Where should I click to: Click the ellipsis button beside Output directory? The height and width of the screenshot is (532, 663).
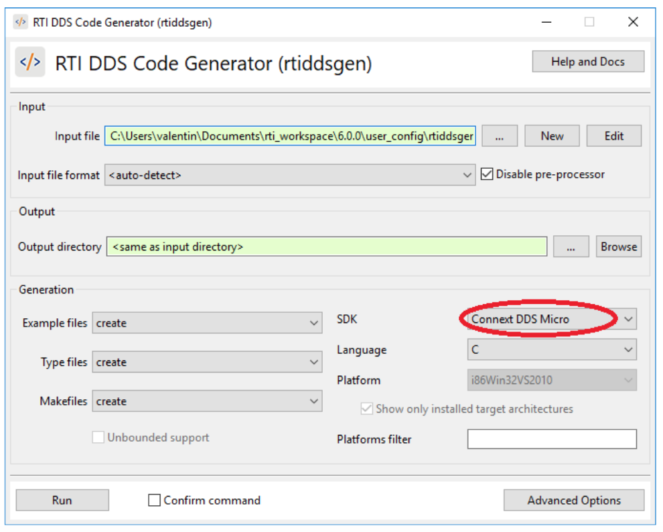point(571,247)
